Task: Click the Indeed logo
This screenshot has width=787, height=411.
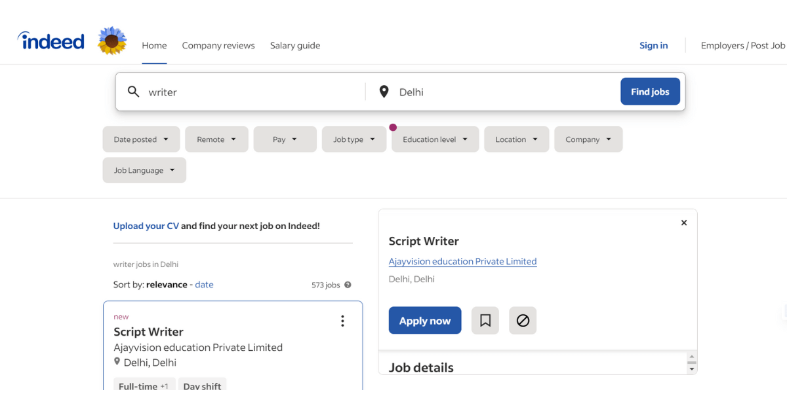Action: 50,40
